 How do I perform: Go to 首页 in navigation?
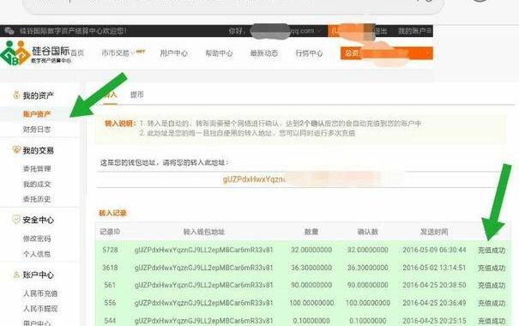(x=77, y=53)
